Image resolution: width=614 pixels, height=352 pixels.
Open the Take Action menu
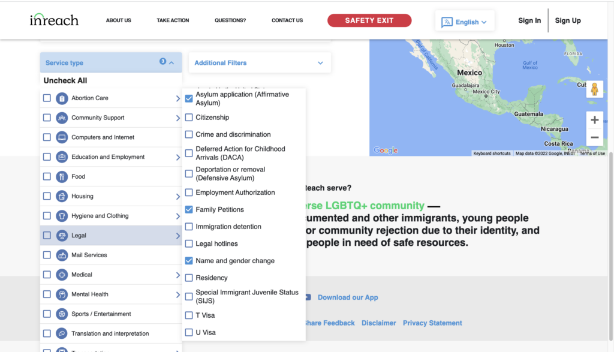[173, 20]
